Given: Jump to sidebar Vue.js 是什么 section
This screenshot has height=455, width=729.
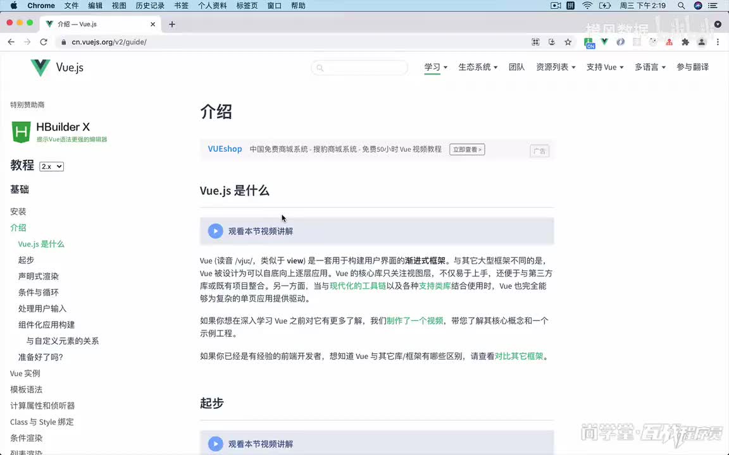Looking at the screenshot, I should point(41,244).
